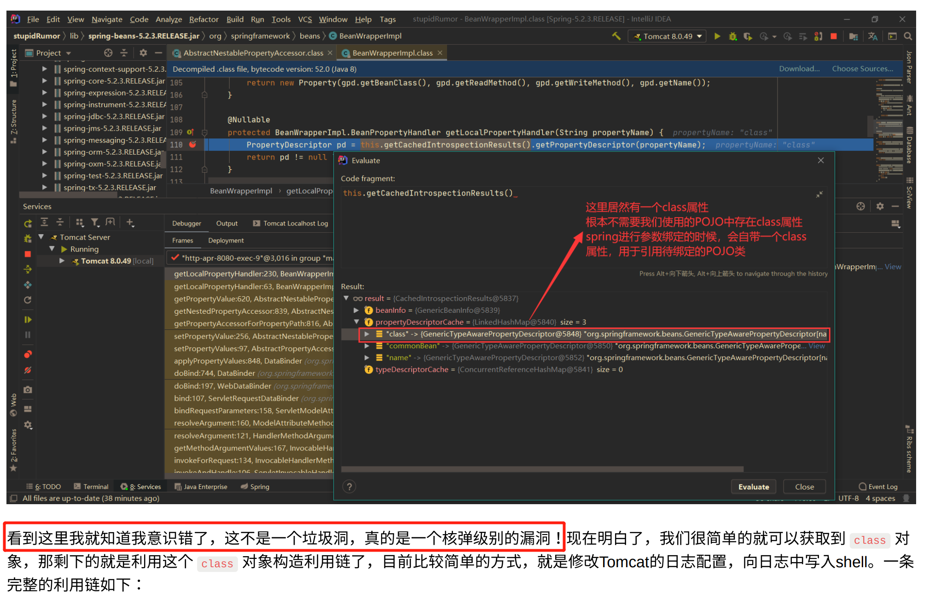The width and height of the screenshot is (935, 604).
Task: Open Project panel settings gear
Action: [143, 53]
